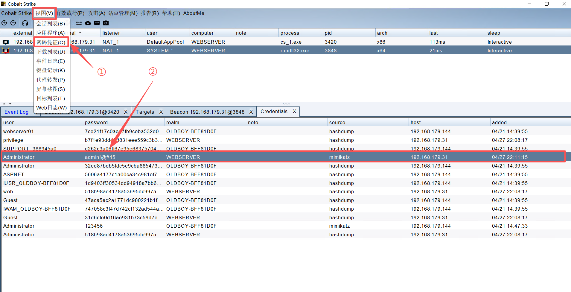Open the 有效载荷(P) menu

tap(71, 13)
